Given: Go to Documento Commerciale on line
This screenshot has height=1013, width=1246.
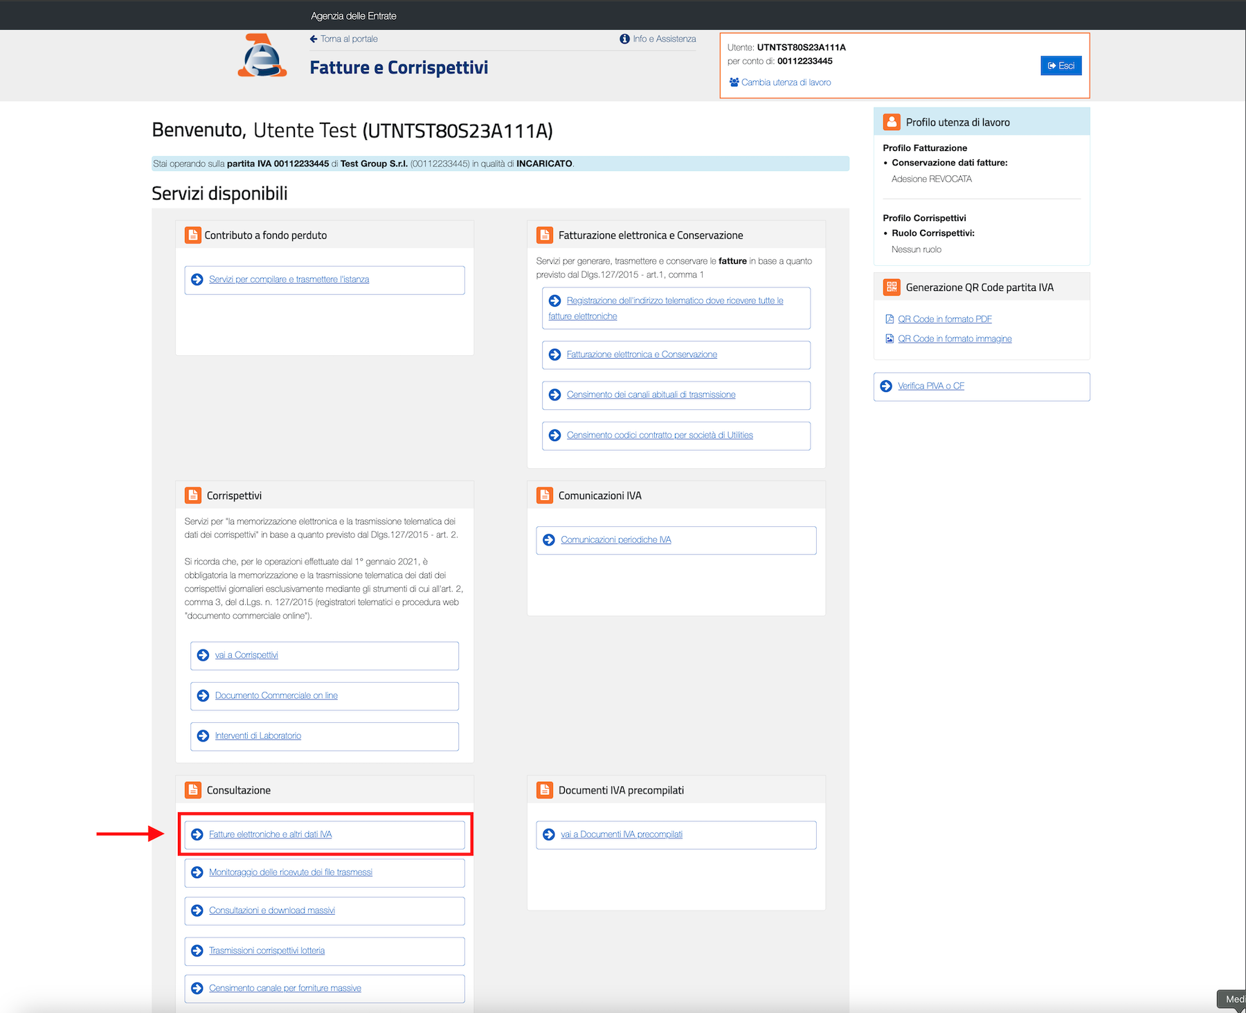Looking at the screenshot, I should [x=276, y=695].
